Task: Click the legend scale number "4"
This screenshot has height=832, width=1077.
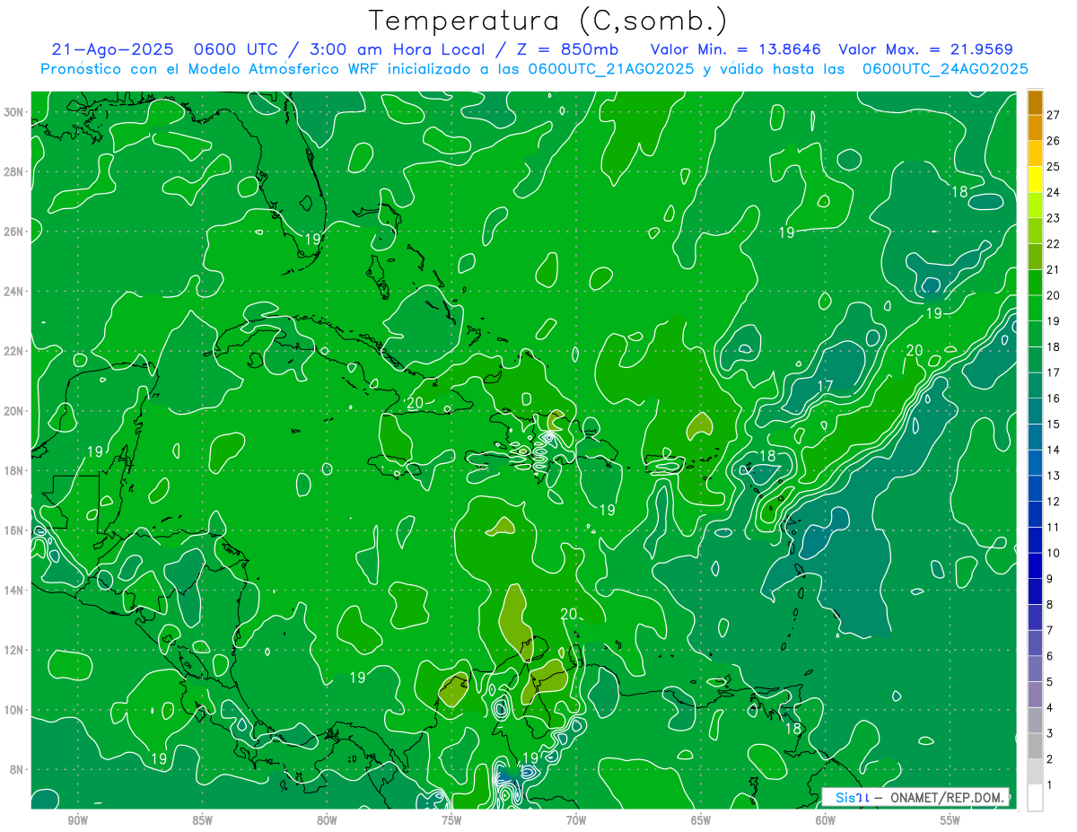Action: 1050,708
